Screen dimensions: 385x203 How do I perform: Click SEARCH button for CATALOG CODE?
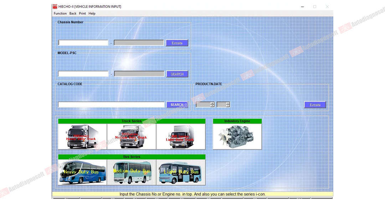tap(177, 105)
